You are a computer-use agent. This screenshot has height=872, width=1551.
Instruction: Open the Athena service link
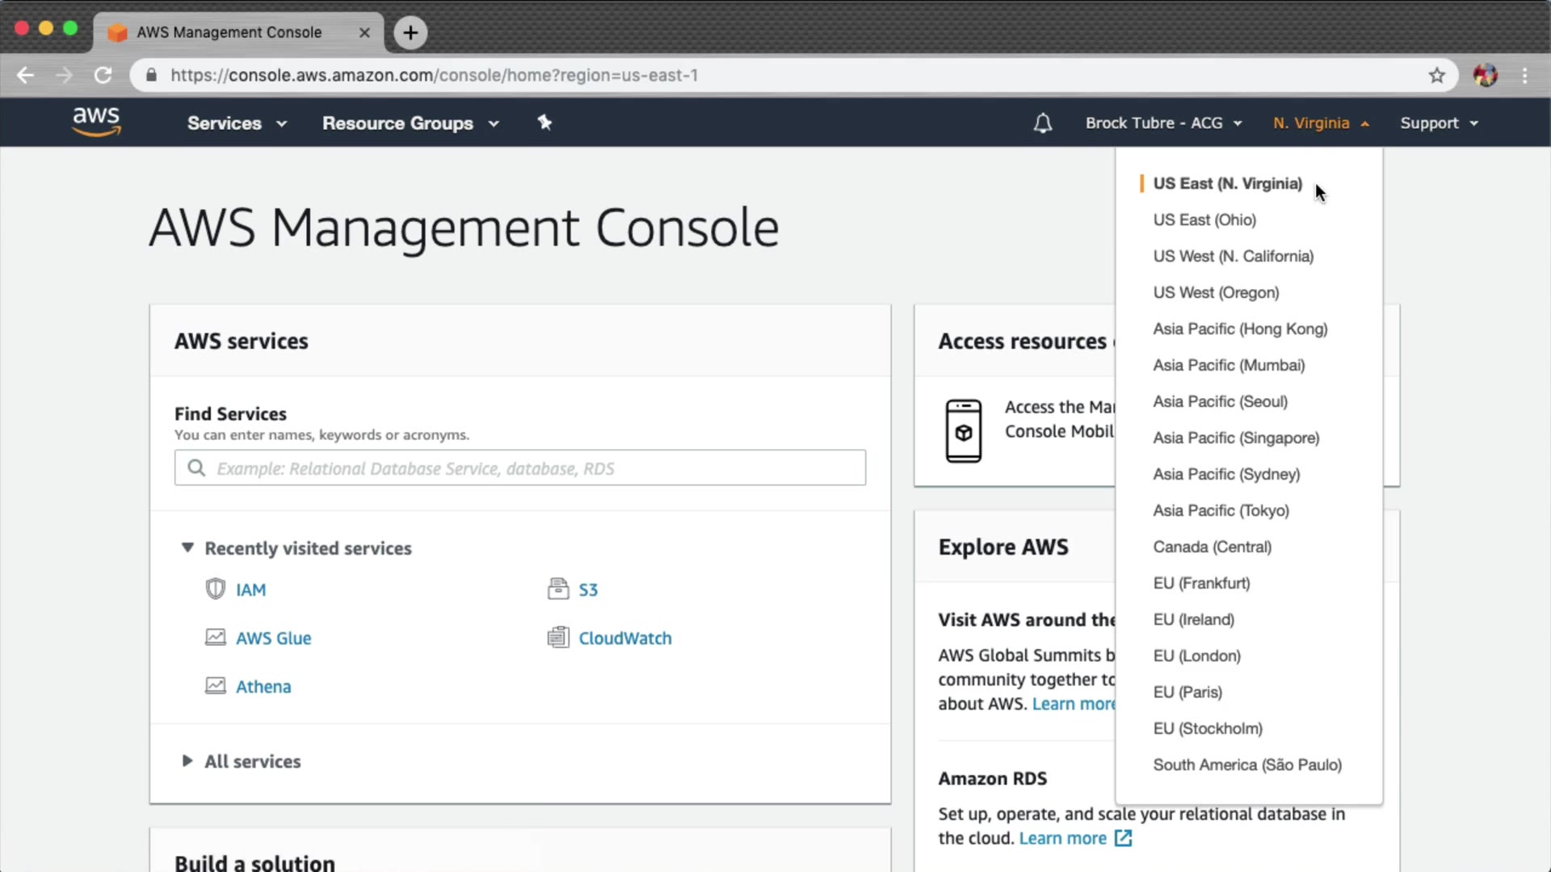click(263, 686)
